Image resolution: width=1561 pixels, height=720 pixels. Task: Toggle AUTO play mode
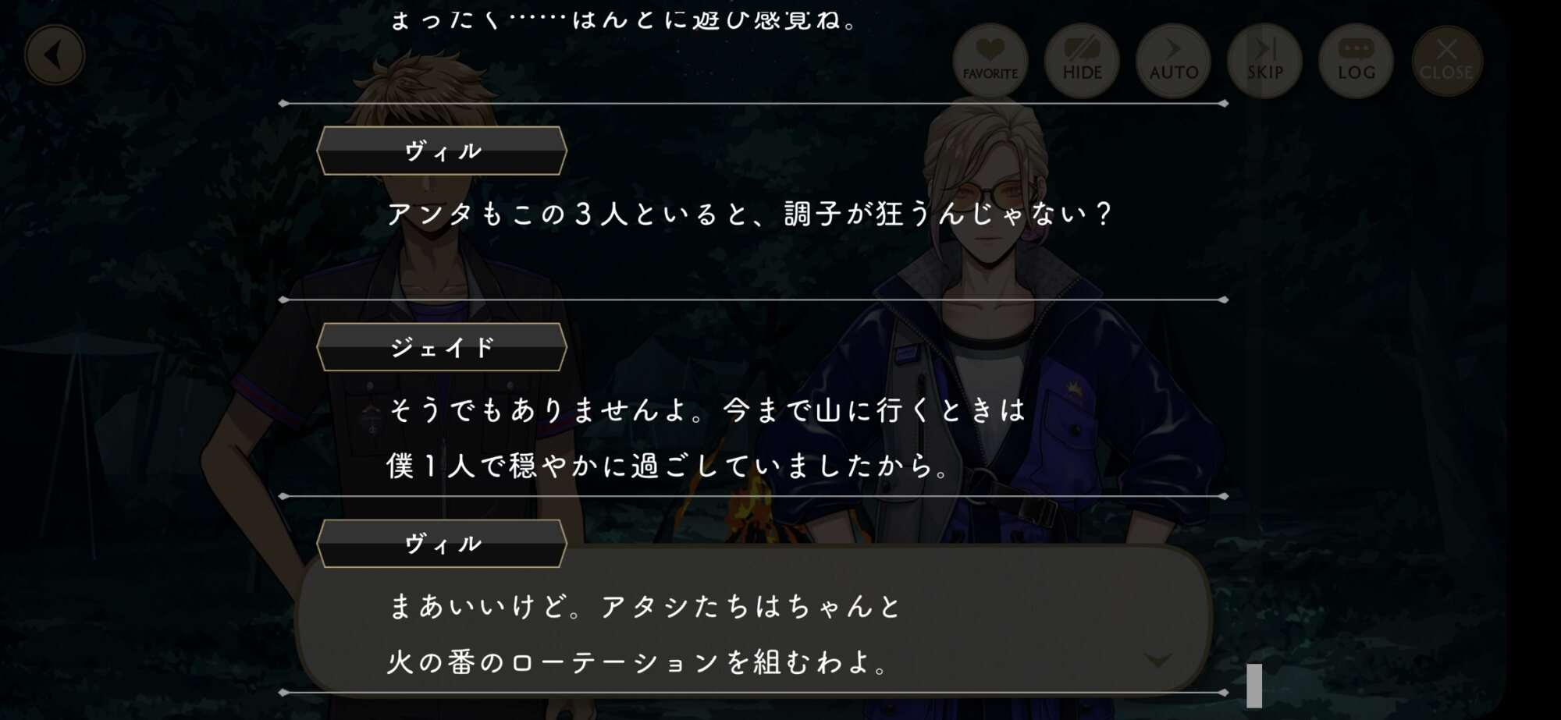pyautogui.click(x=1173, y=61)
